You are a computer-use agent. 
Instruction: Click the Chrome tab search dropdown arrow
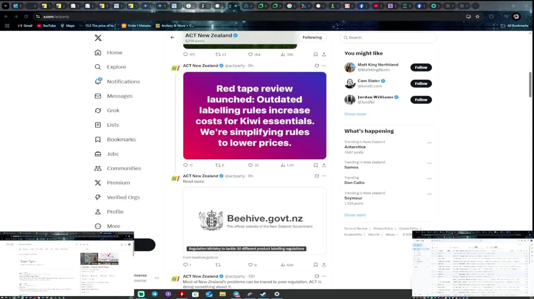[x=5, y=6]
